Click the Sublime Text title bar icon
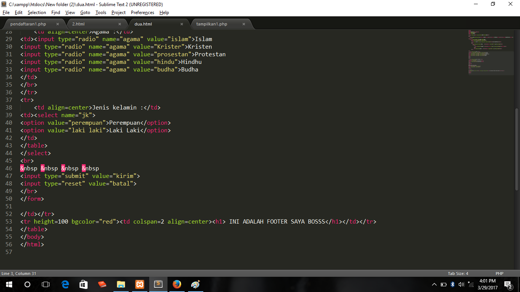Screen dimensions: 520x292 click(4, 4)
